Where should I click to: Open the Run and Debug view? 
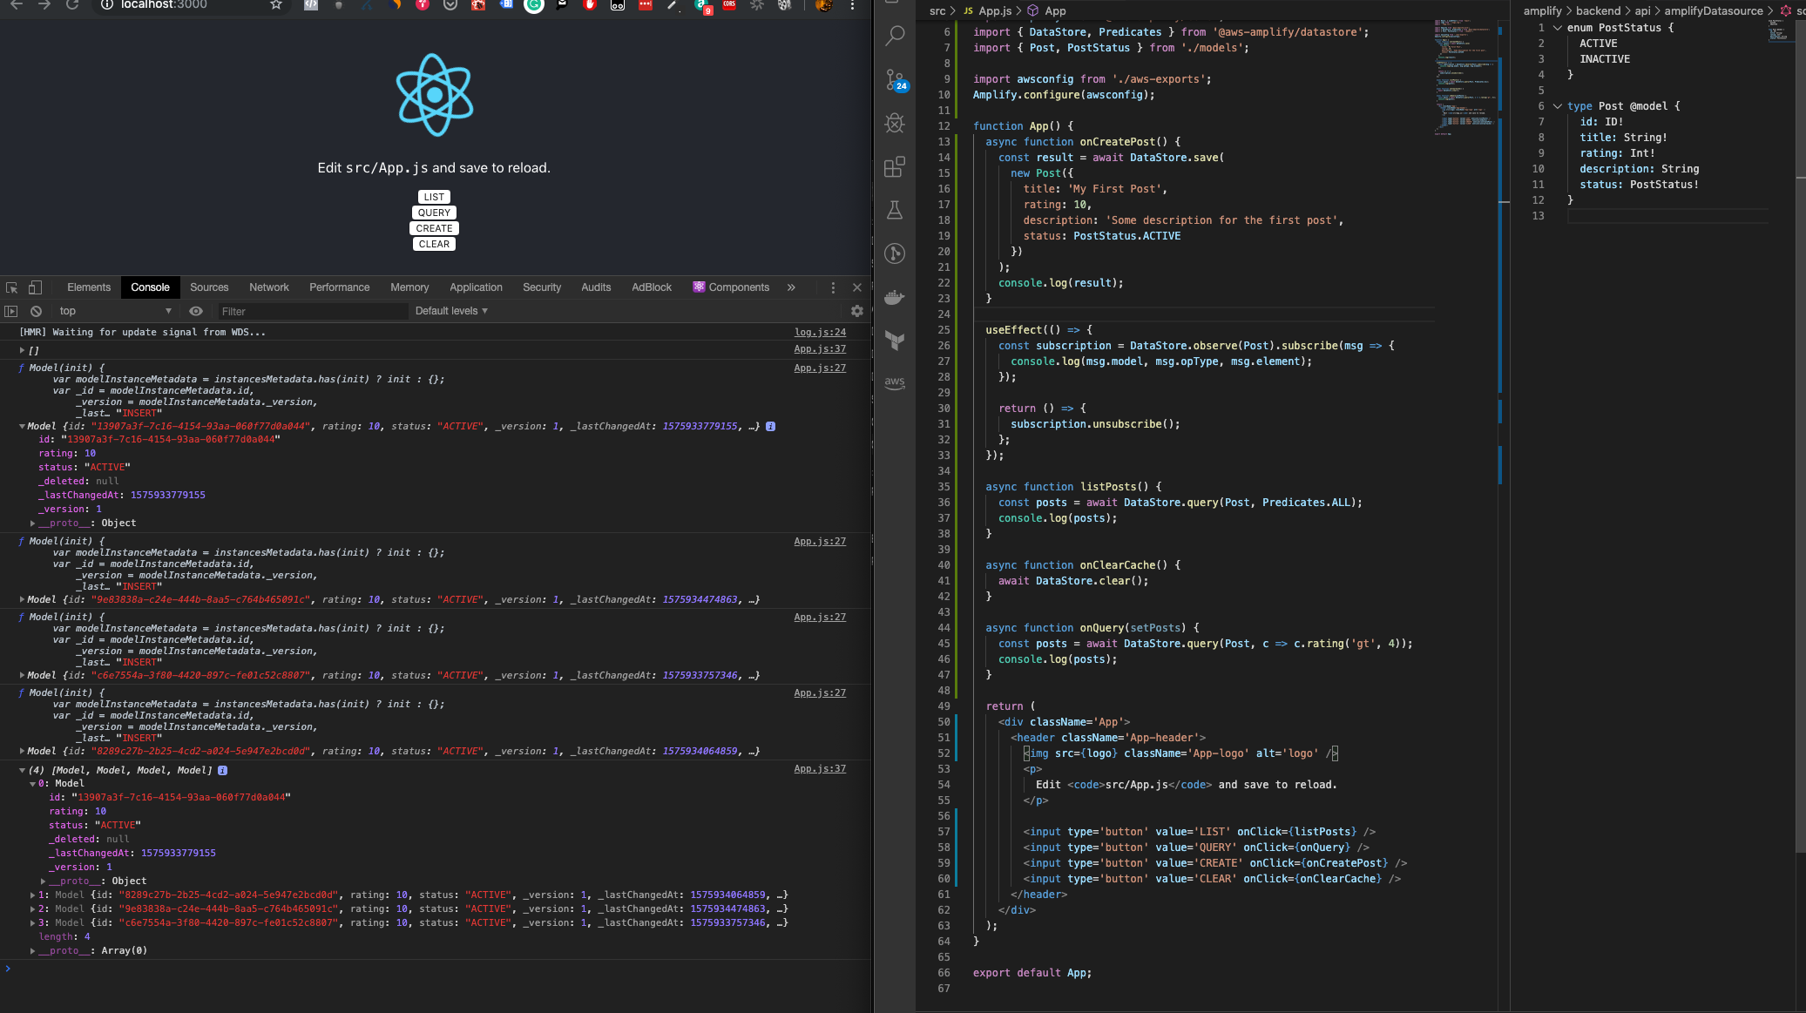pyautogui.click(x=895, y=124)
